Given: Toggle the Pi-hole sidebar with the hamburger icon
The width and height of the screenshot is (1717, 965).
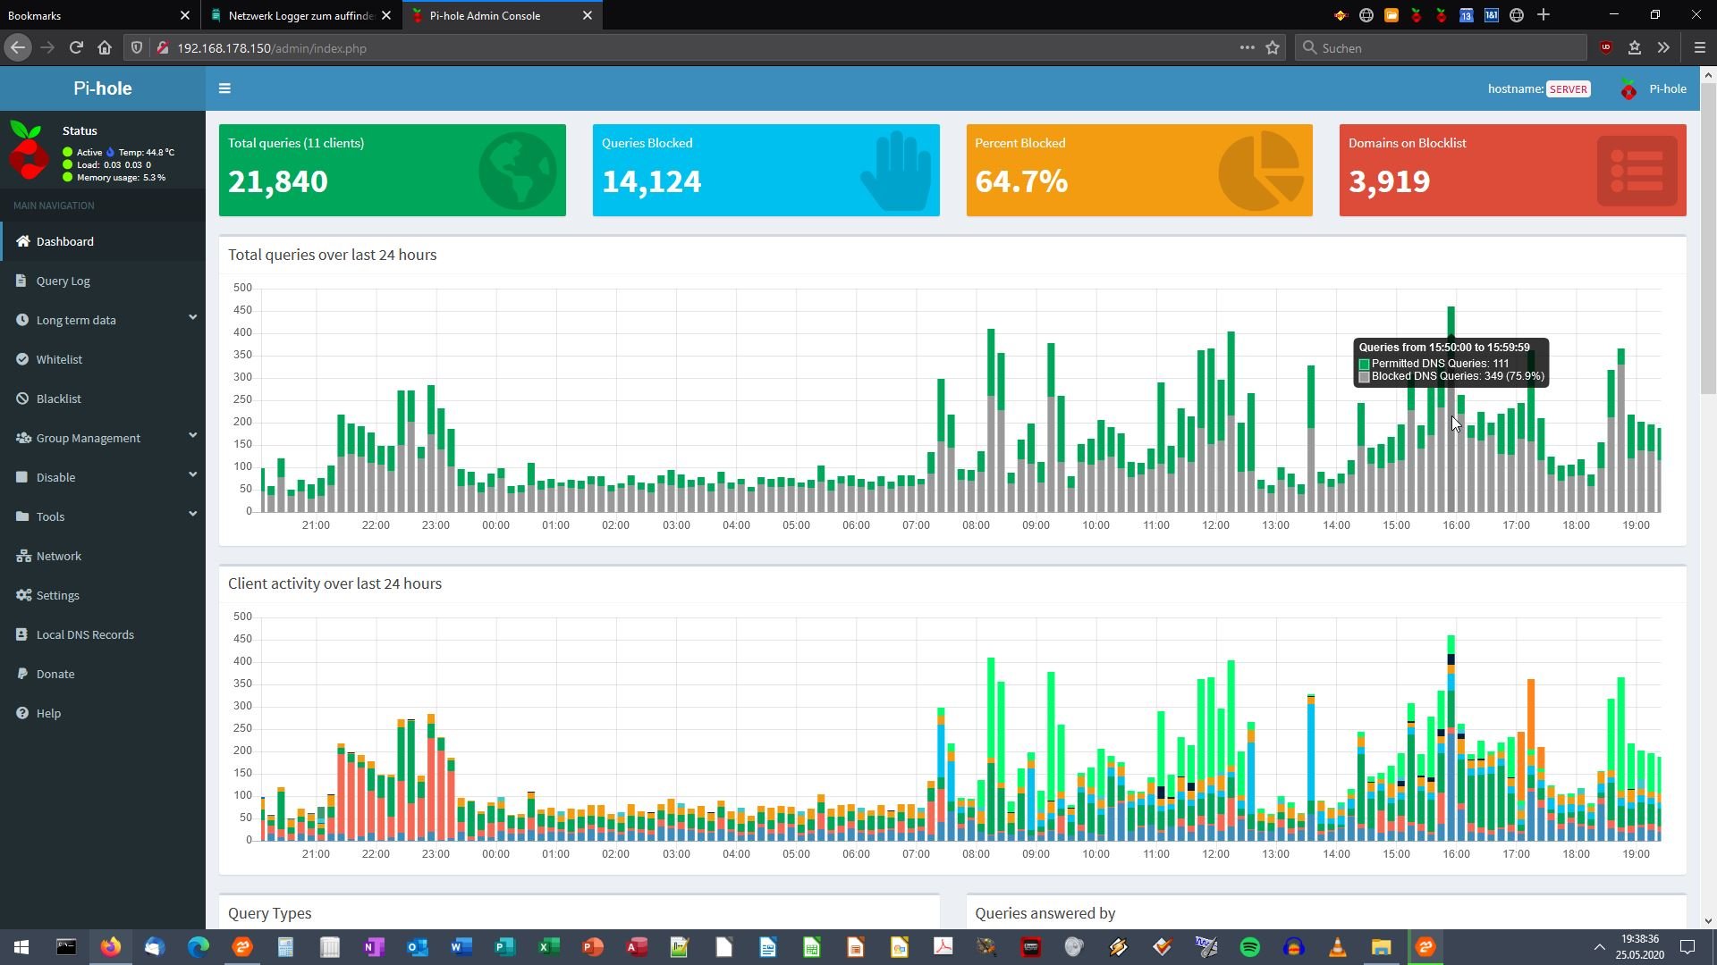Looking at the screenshot, I should [224, 88].
